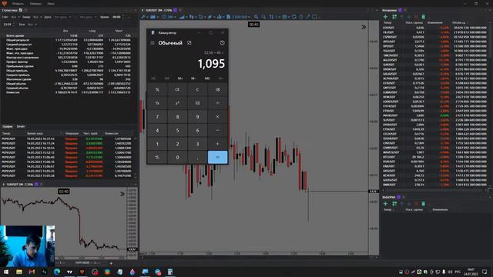Viewport: 493px width, 277px height.
Task: Click the red delete icon in lower watchlist panel
Action: coord(416,204)
